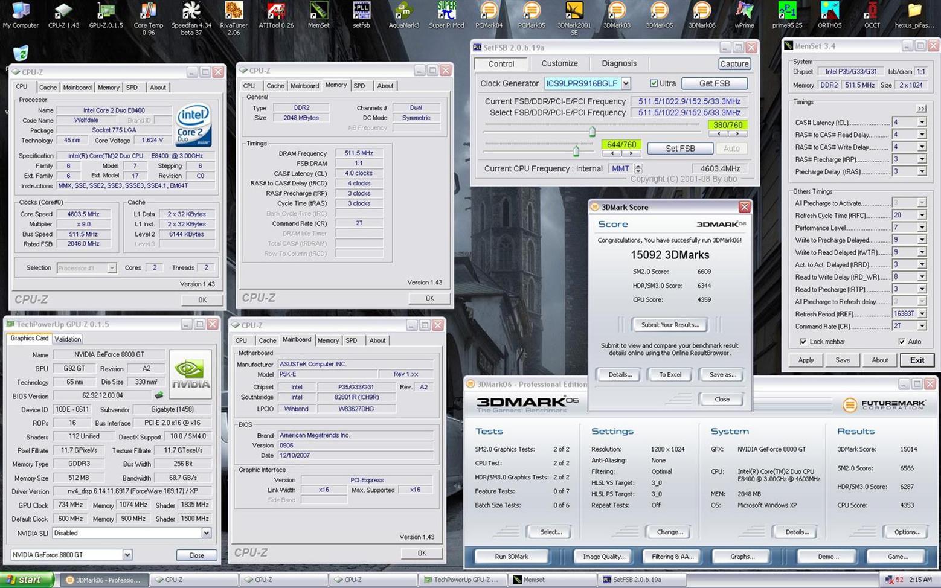941x588 pixels.
Task: Open the Super PI Mod desktop icon
Action: coord(446,15)
